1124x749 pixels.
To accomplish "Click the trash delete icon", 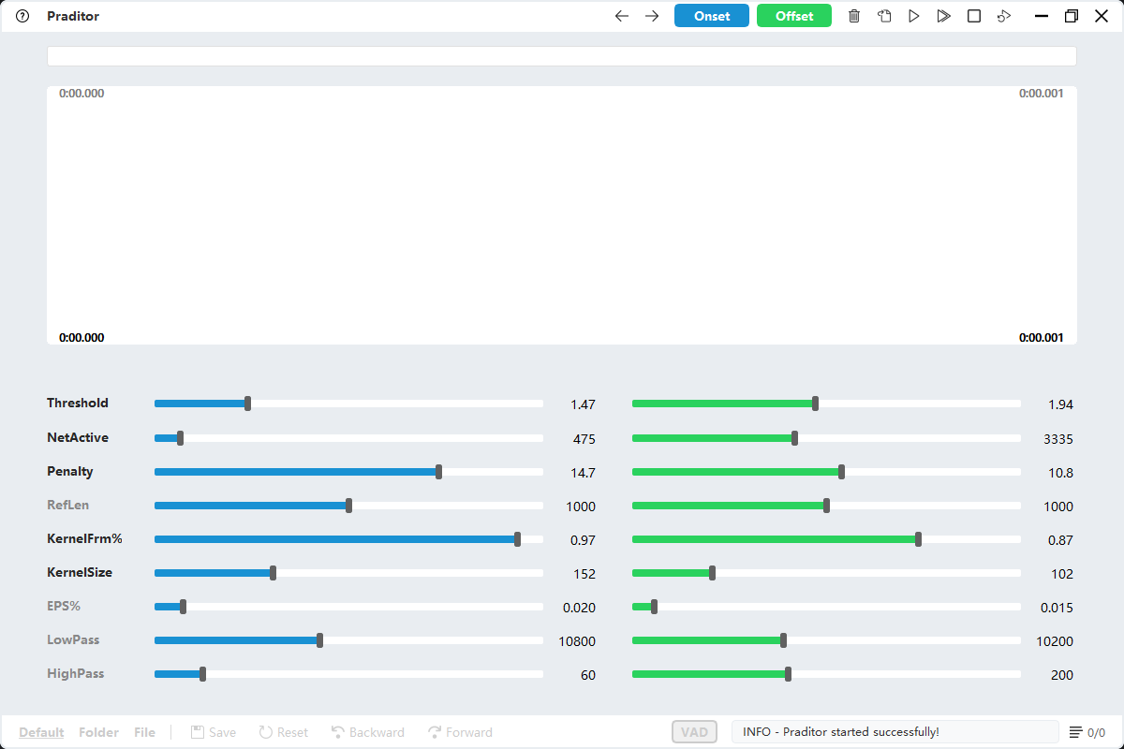I will (854, 16).
